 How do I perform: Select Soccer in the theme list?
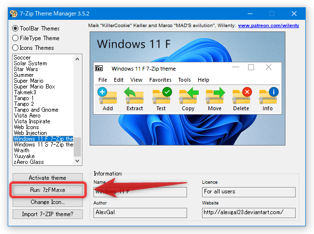click(x=43, y=58)
